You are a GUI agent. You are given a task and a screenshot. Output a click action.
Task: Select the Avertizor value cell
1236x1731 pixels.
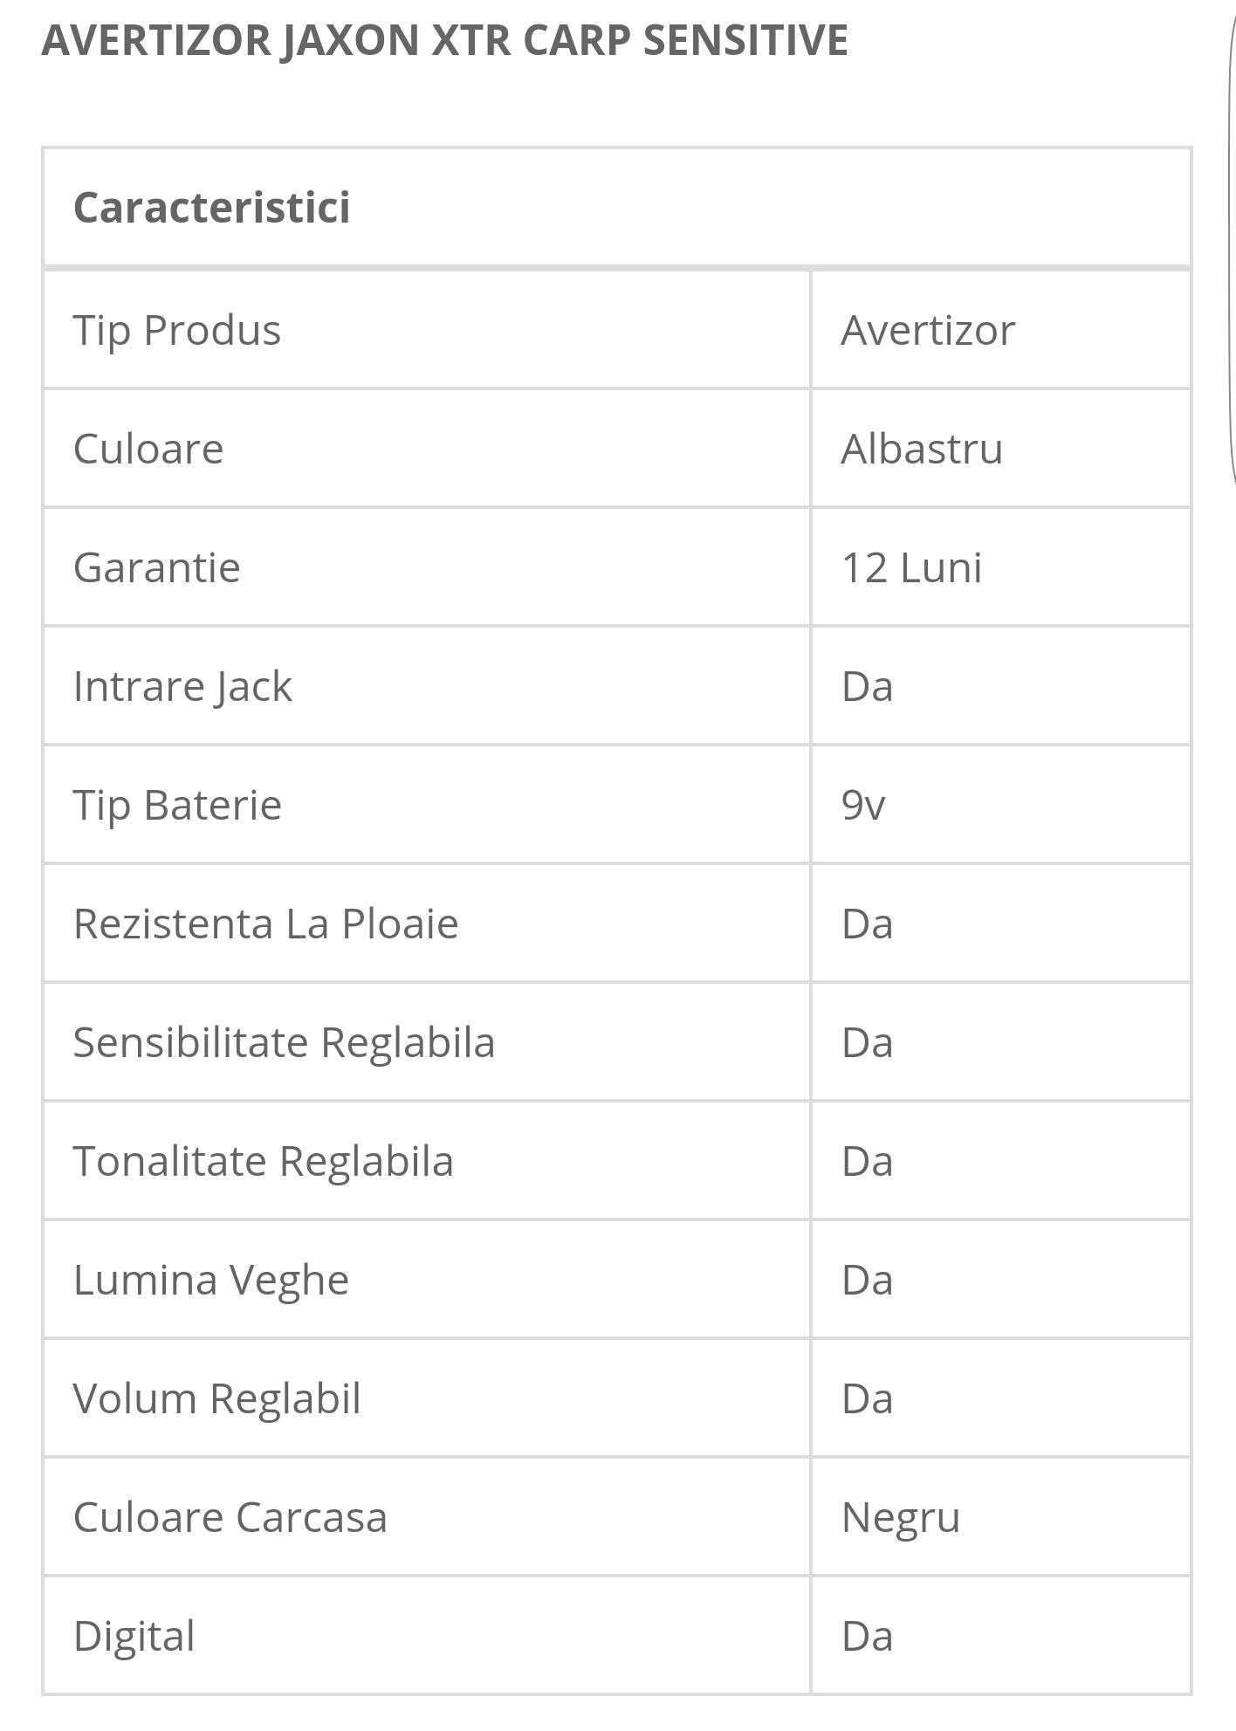tap(928, 330)
